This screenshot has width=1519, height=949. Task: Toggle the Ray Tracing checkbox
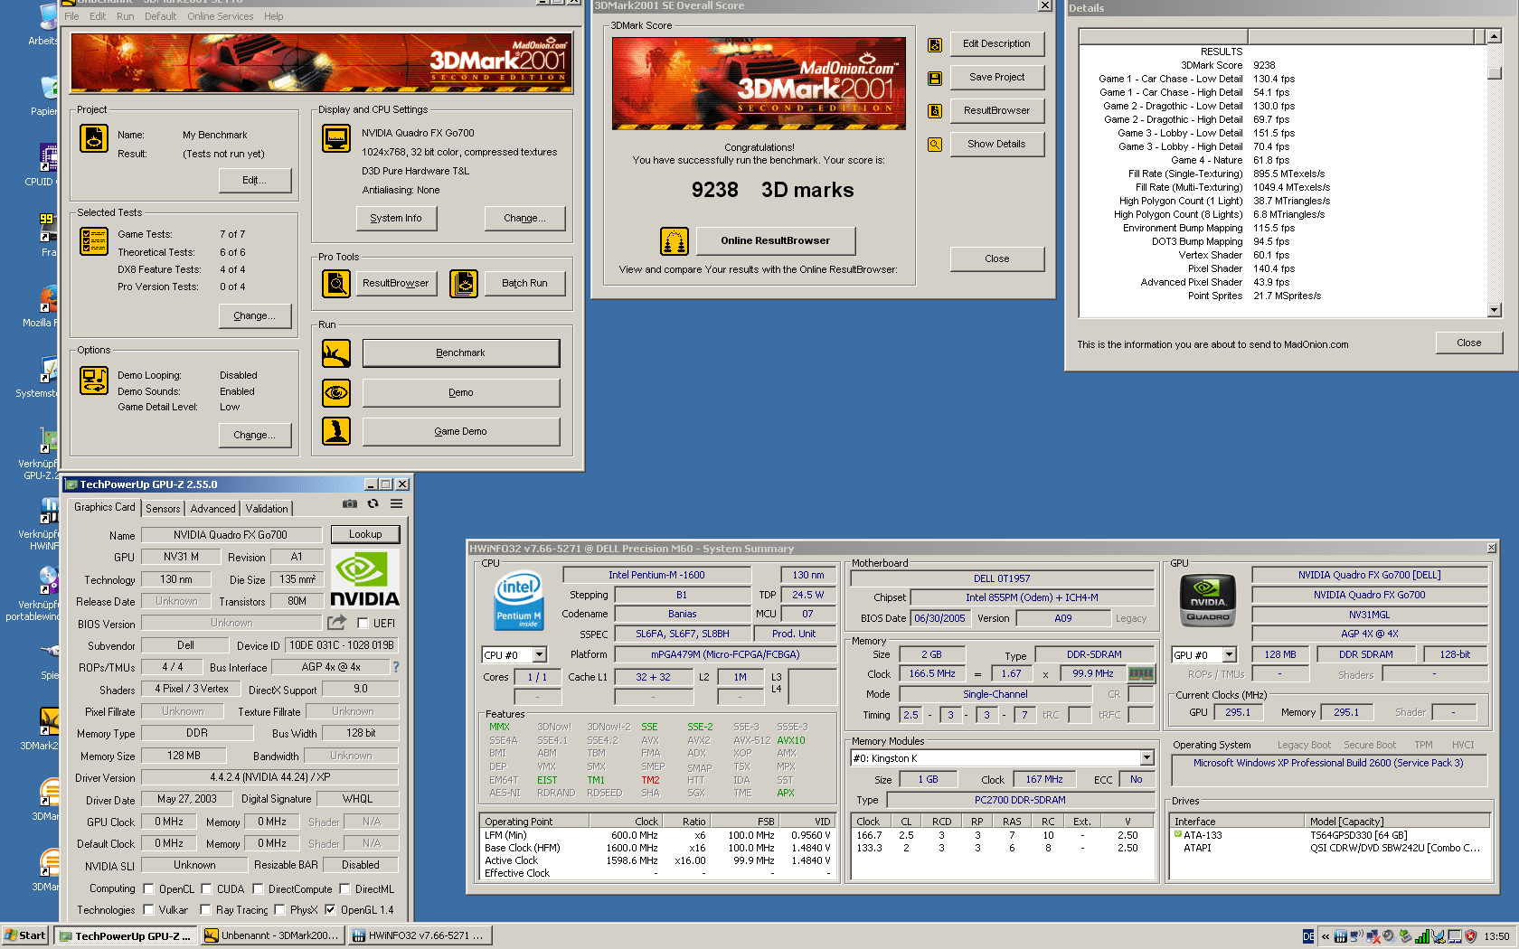205,910
